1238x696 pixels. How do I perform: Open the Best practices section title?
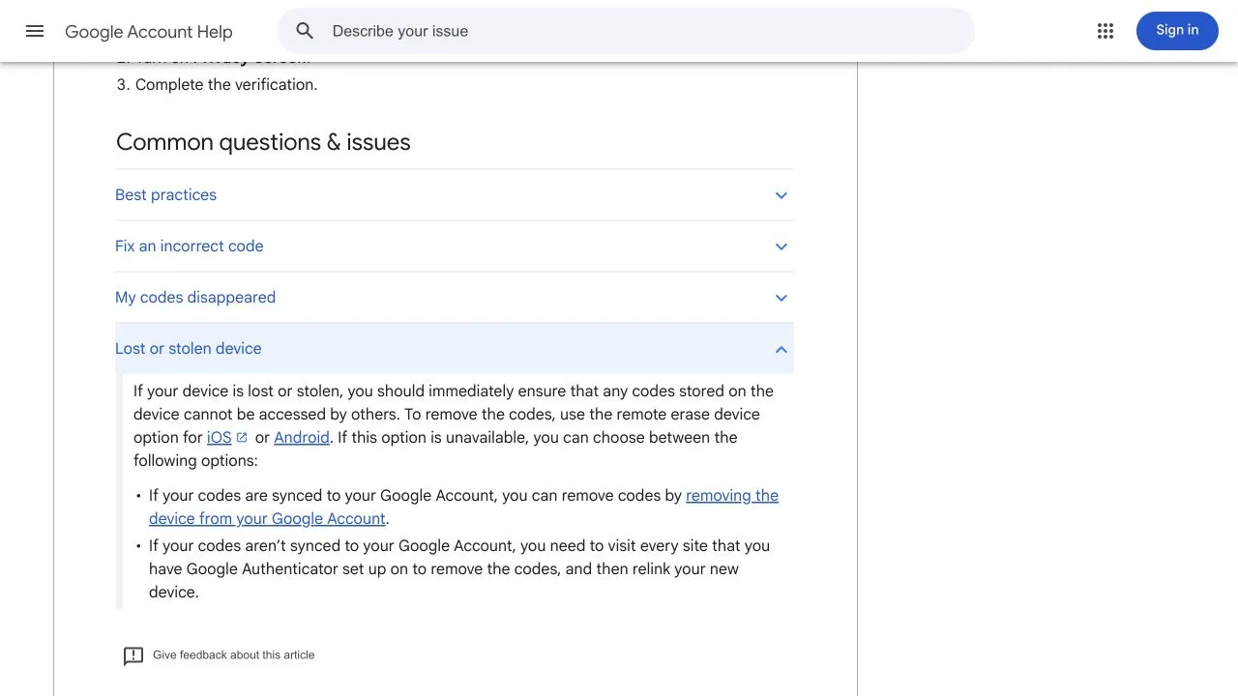pos(165,195)
